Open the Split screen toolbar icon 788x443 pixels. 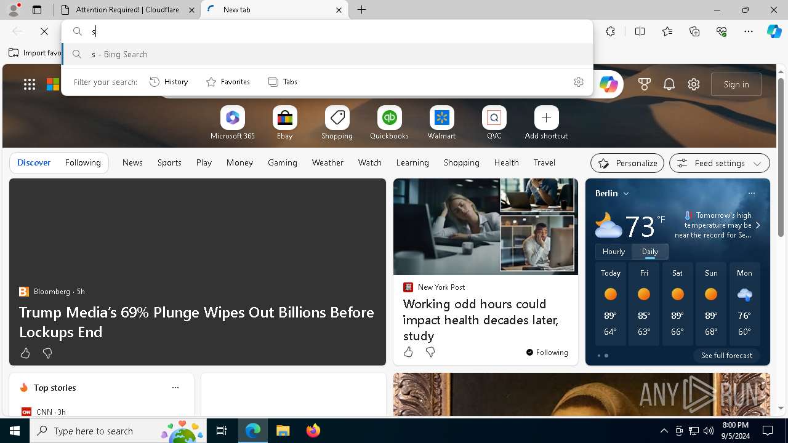click(x=640, y=31)
